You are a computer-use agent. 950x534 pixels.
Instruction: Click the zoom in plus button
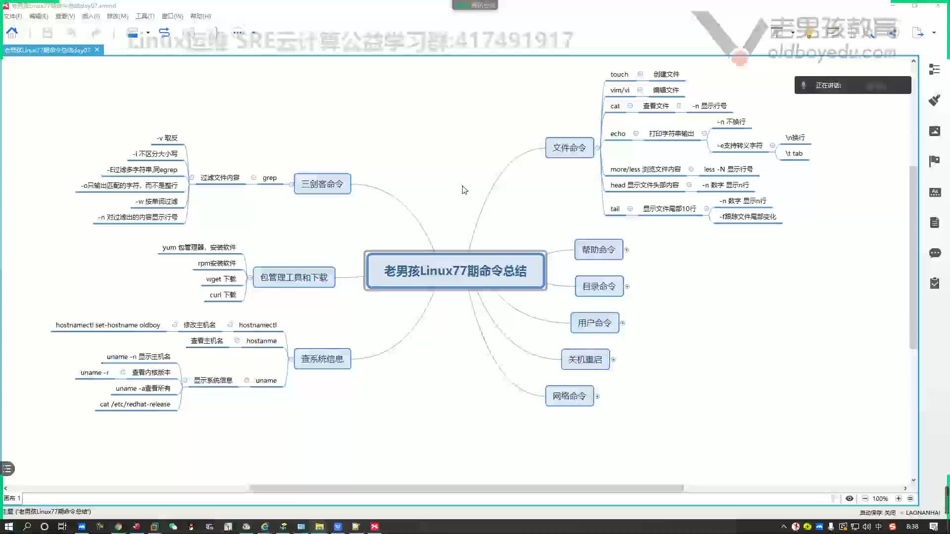pos(899,498)
